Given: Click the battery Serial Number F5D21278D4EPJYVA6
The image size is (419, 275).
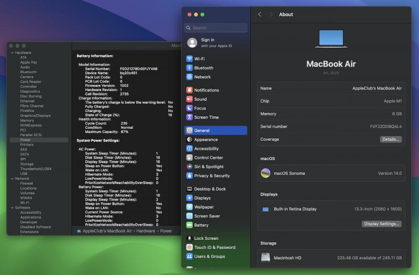Looking at the screenshot, I should (x=138, y=69).
